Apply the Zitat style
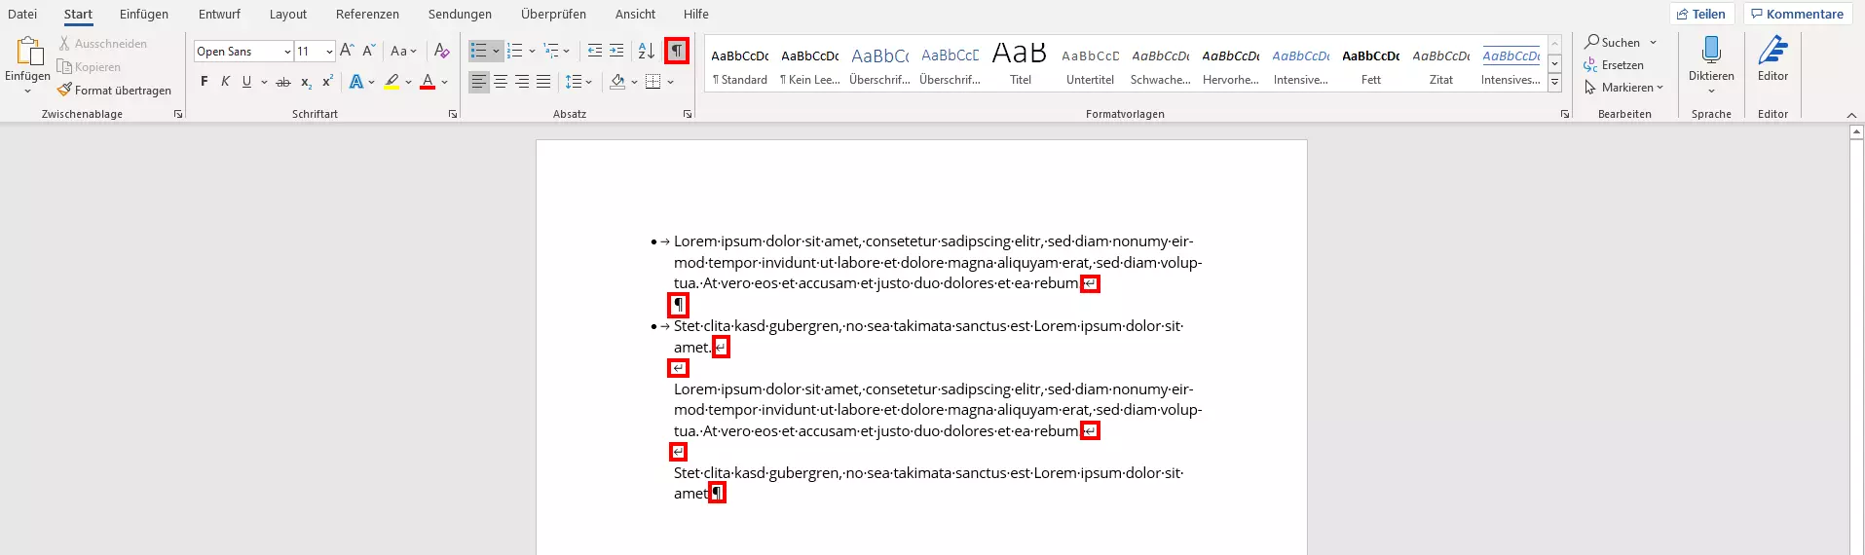 pyautogui.click(x=1440, y=64)
